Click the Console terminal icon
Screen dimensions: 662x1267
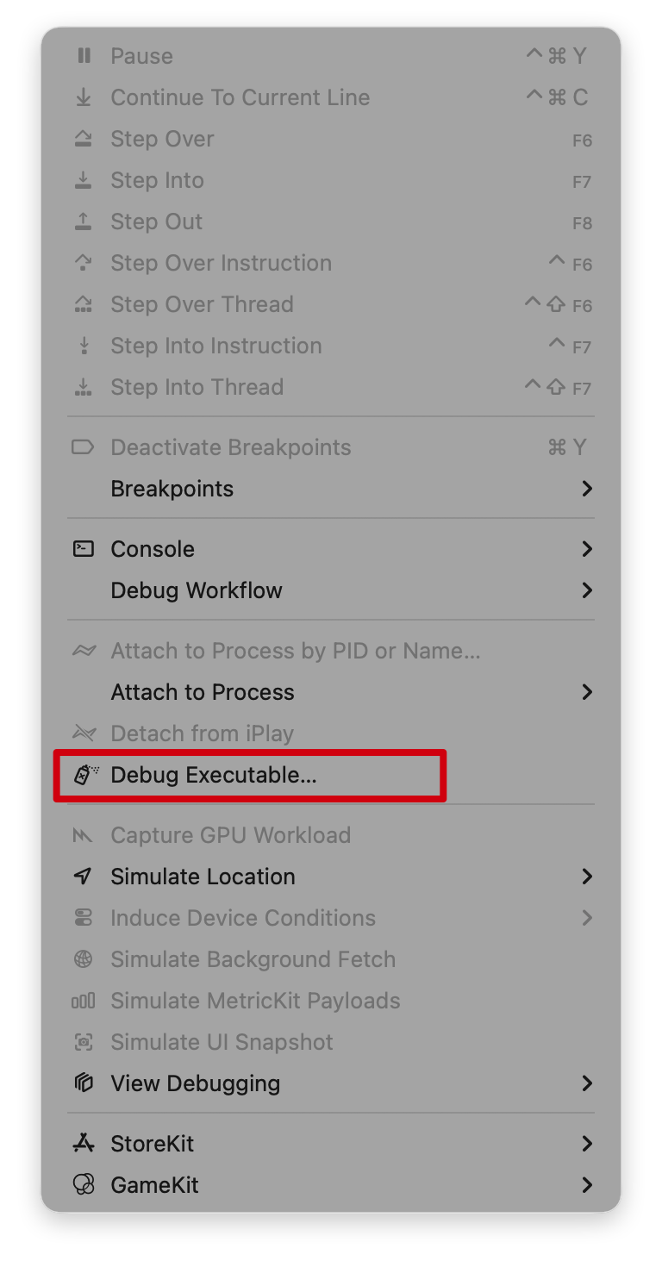pyautogui.click(x=84, y=549)
